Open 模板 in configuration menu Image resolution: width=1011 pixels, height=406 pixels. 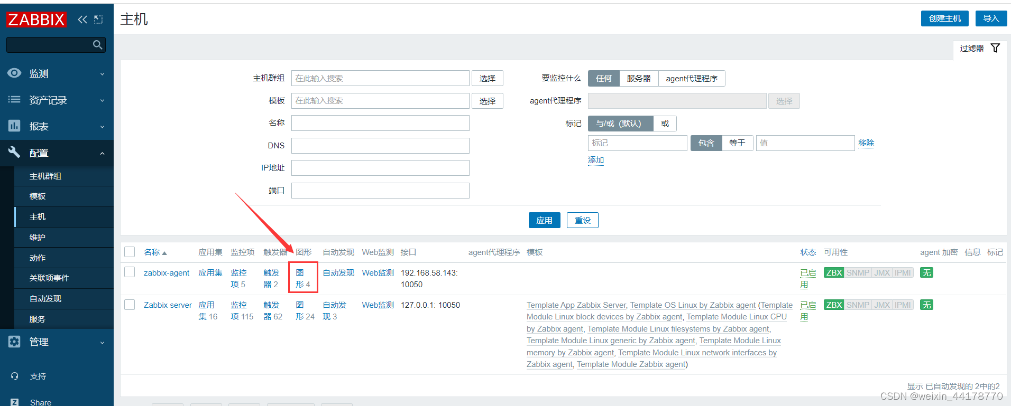click(x=65, y=196)
